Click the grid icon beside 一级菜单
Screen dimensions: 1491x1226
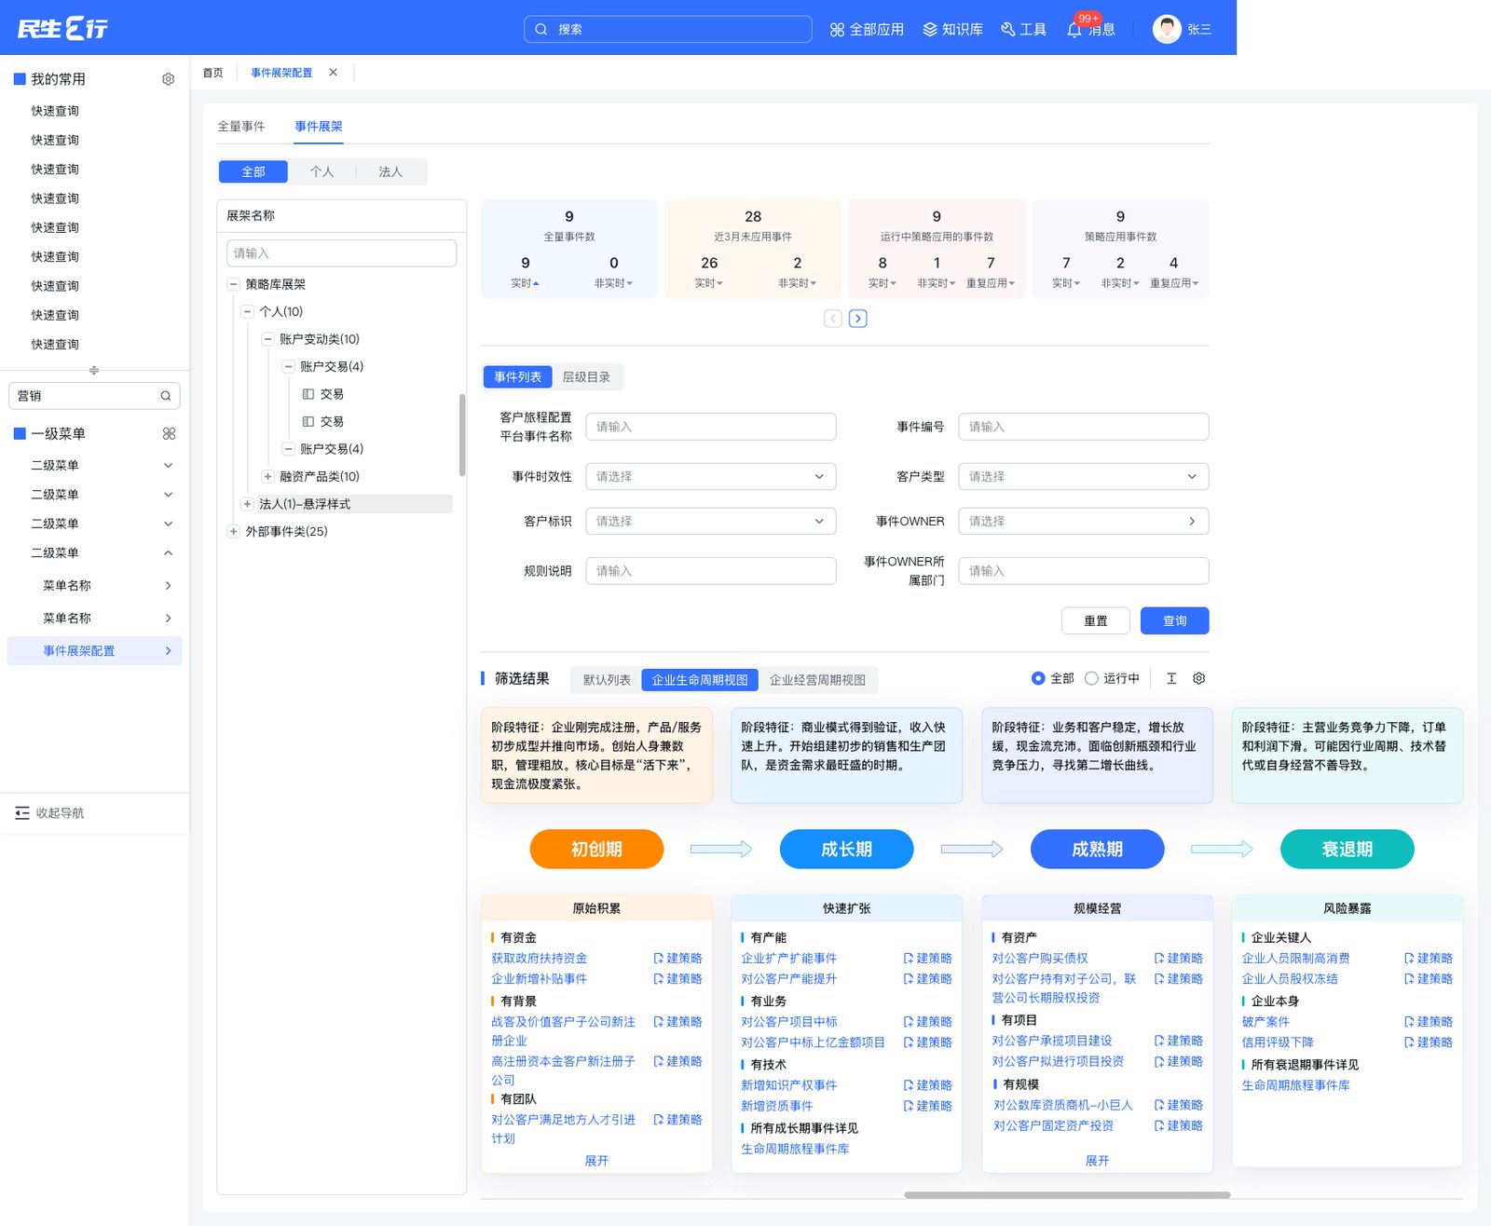click(x=169, y=433)
